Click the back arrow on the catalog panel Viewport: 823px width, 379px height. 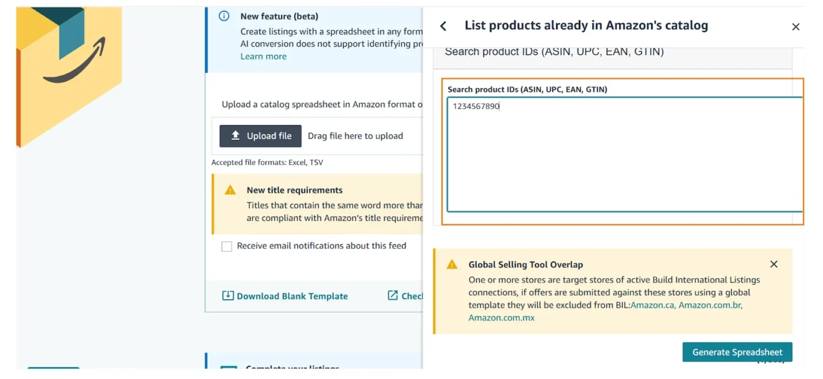click(443, 26)
